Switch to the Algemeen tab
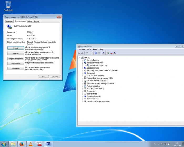184x147 pixels. (9, 21)
